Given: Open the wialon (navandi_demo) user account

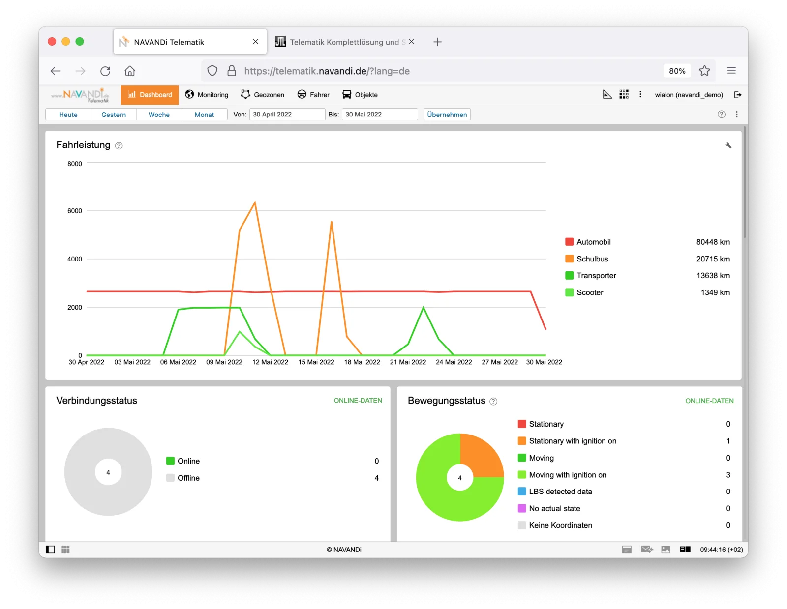Looking at the screenshot, I should click(x=689, y=95).
